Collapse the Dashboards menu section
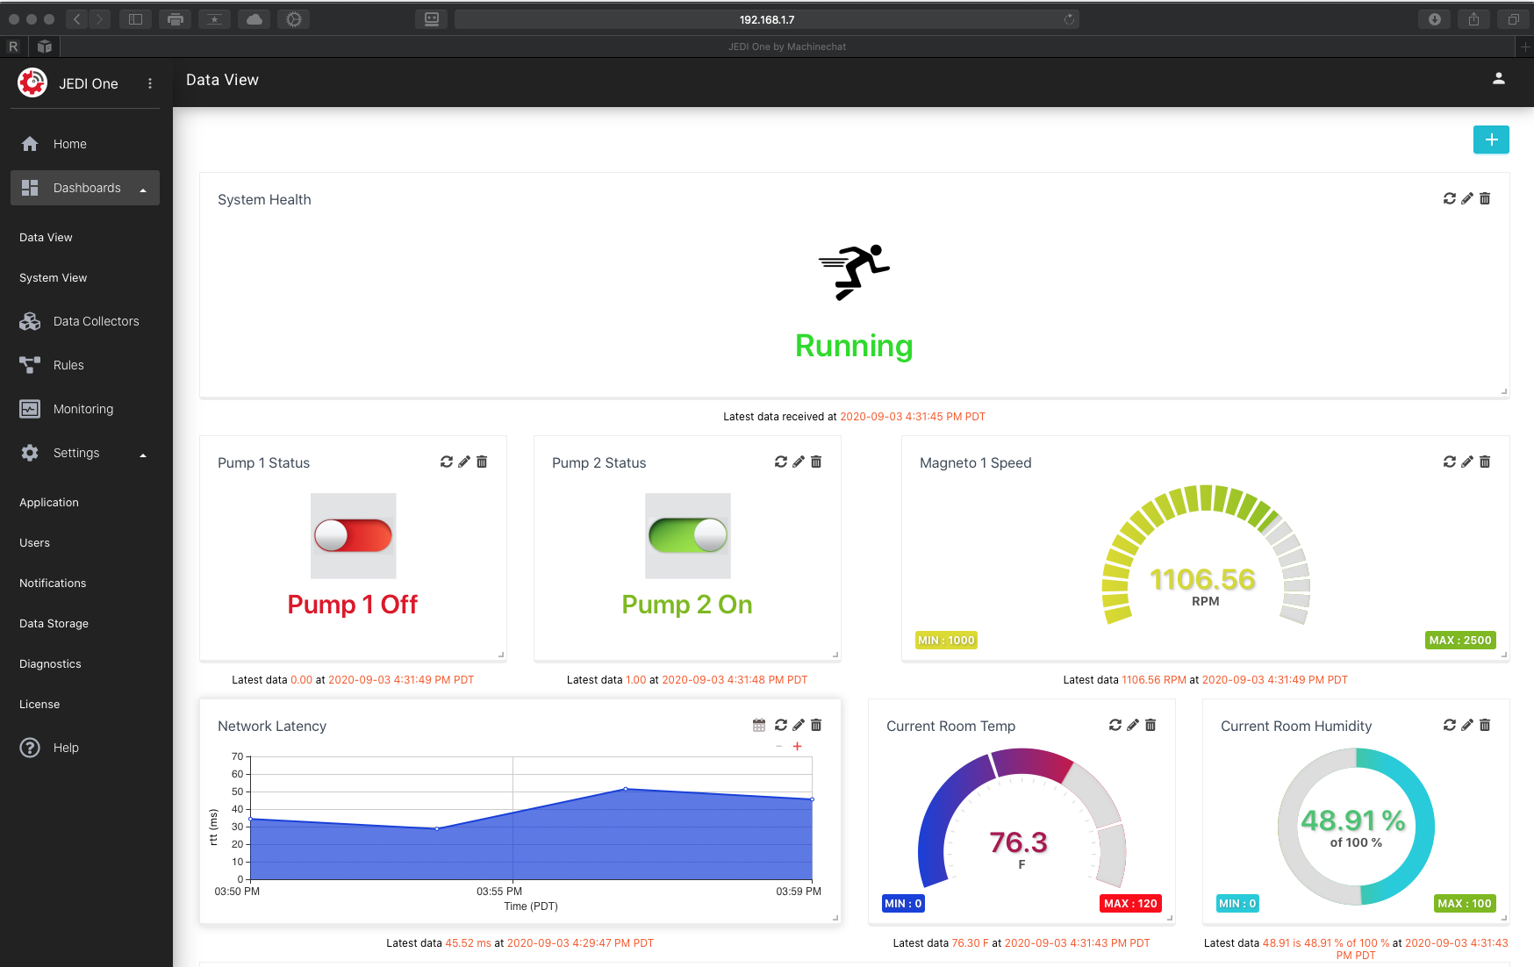Screen dimensions: 1534x967 [x=85, y=188]
